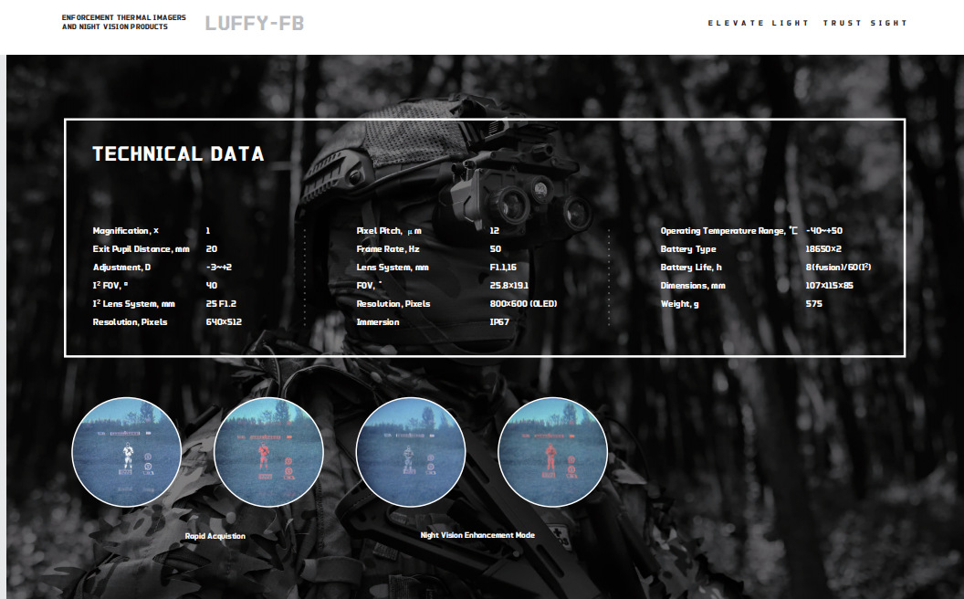Select the 'Dimensions, mm' label

(x=693, y=286)
